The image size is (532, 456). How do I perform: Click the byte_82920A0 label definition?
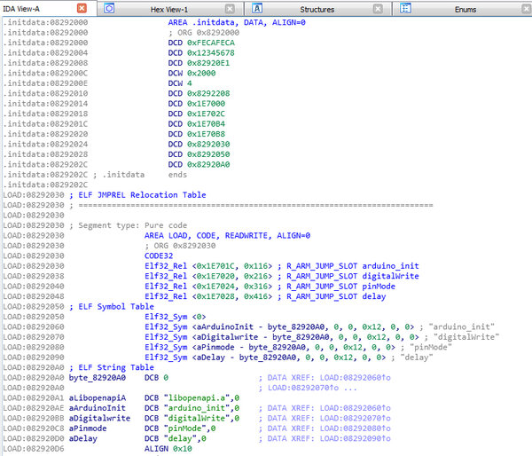(x=97, y=378)
